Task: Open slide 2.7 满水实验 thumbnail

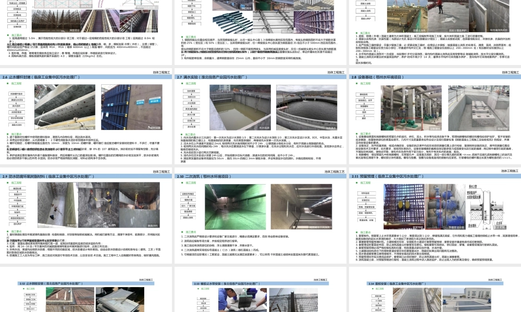Action: pos(260,116)
